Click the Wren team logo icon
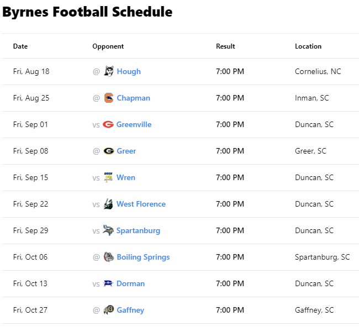The image size is (359, 332). (108, 177)
